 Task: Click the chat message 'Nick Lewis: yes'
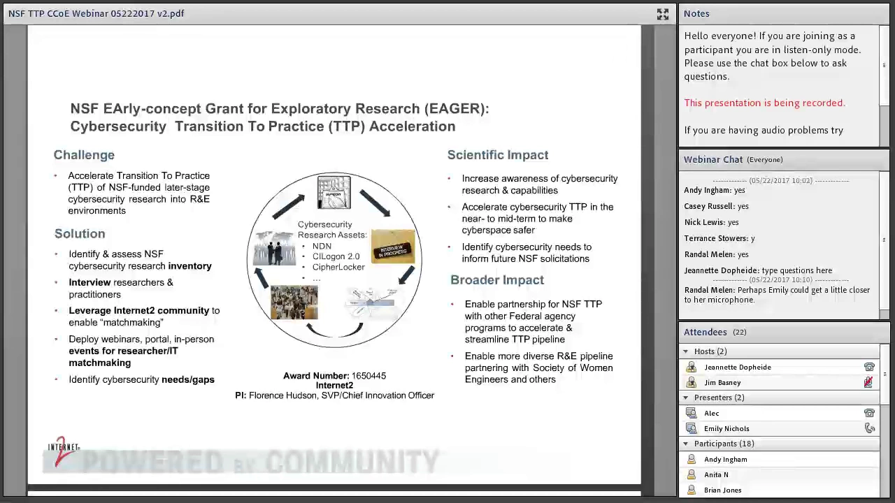(x=711, y=222)
